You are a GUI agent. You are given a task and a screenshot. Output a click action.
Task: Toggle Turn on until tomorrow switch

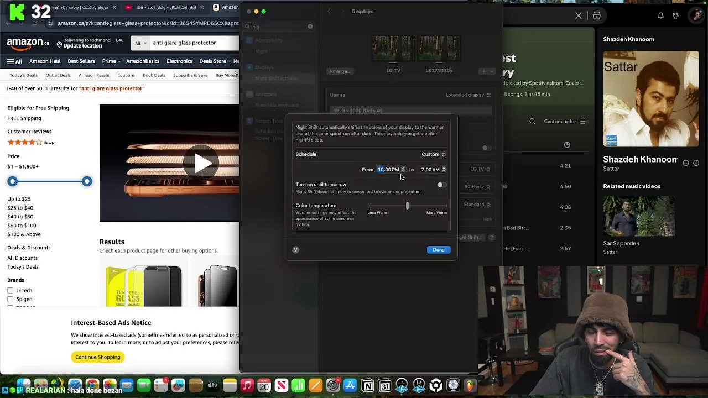(x=441, y=185)
